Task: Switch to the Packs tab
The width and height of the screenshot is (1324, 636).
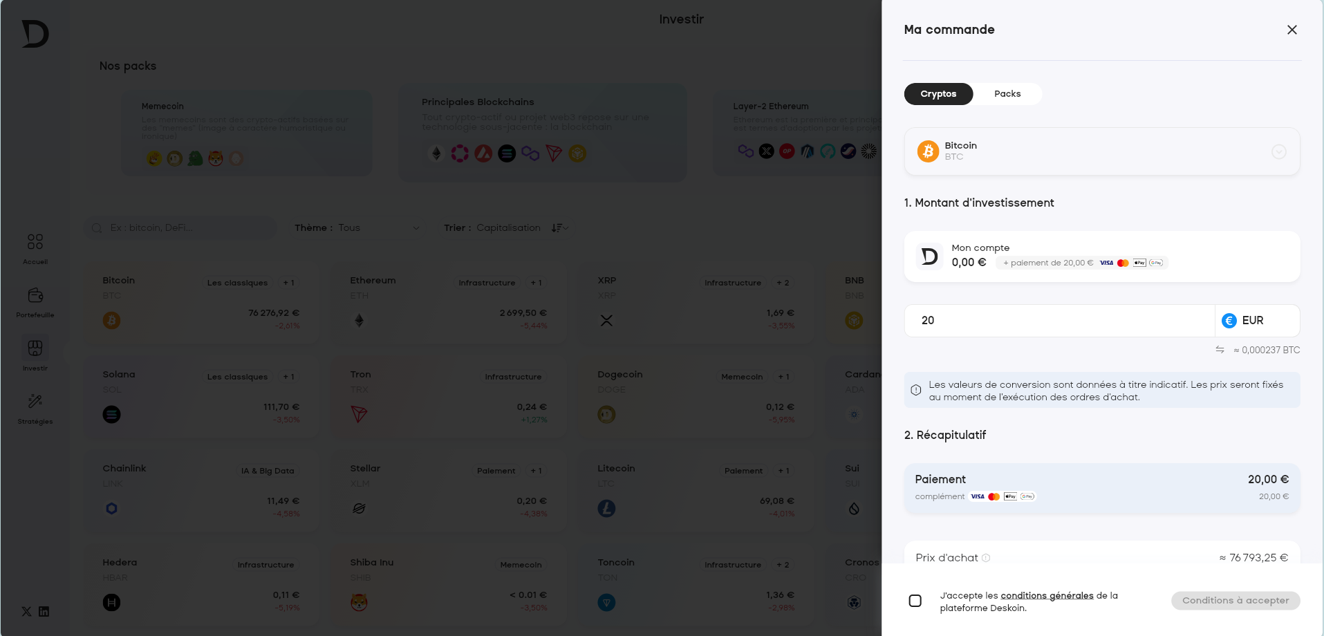Action: pos(1007,94)
